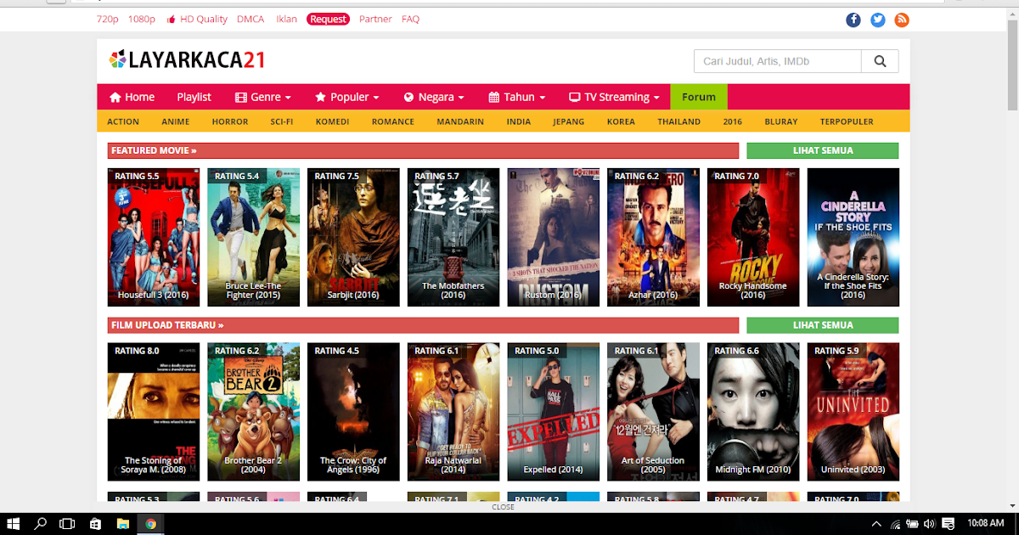The image size is (1019, 535).
Task: Expand the Tahun dropdown menu
Action: pos(517,97)
